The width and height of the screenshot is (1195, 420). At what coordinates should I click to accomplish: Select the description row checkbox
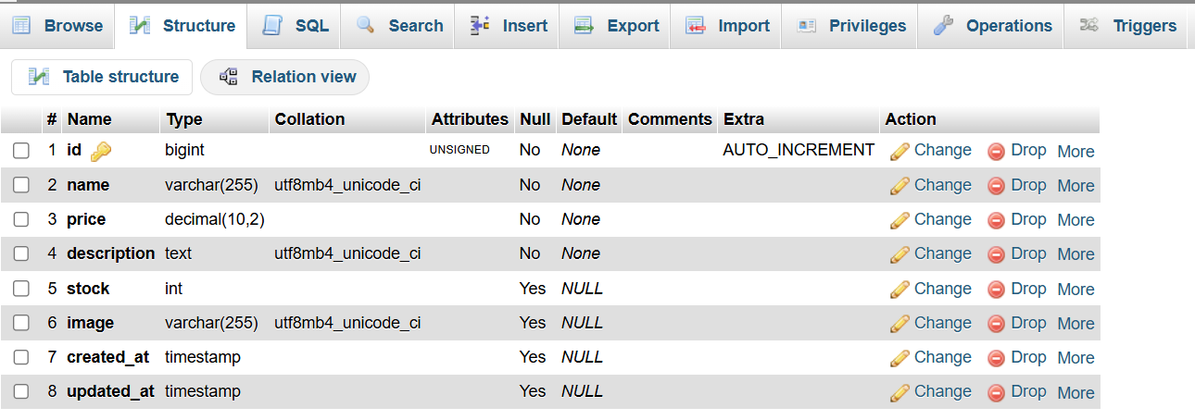21,253
